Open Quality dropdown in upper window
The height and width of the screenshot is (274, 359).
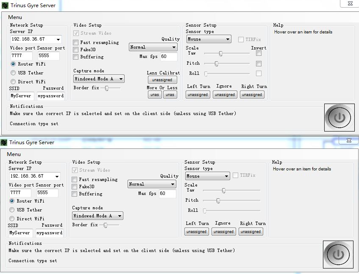coord(153,47)
